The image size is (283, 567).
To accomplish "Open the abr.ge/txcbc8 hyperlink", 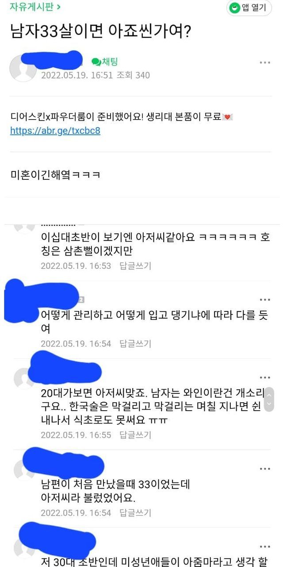I will point(55,131).
